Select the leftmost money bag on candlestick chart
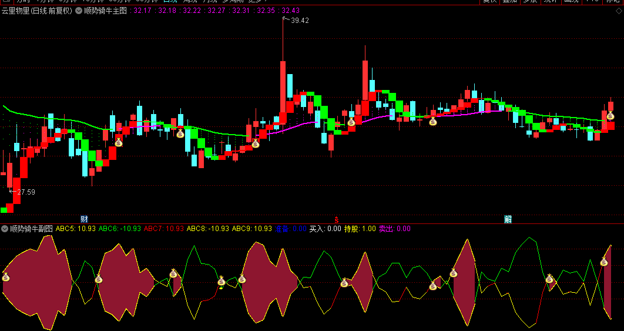Viewport: 624px width, 331px height. 119,142
